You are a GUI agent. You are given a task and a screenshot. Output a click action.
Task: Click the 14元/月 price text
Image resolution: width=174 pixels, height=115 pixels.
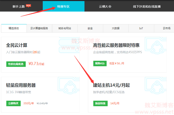point(115,103)
